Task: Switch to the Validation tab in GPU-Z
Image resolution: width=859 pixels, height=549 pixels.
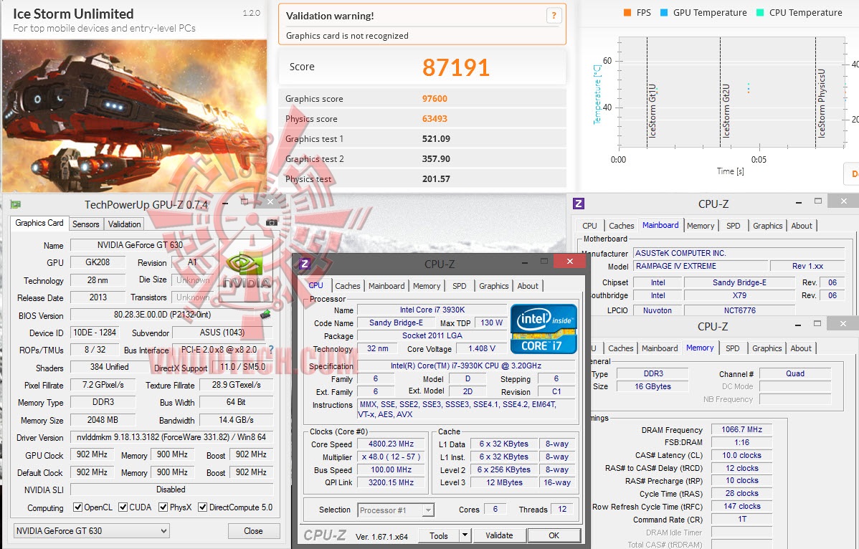Action: coord(124,224)
